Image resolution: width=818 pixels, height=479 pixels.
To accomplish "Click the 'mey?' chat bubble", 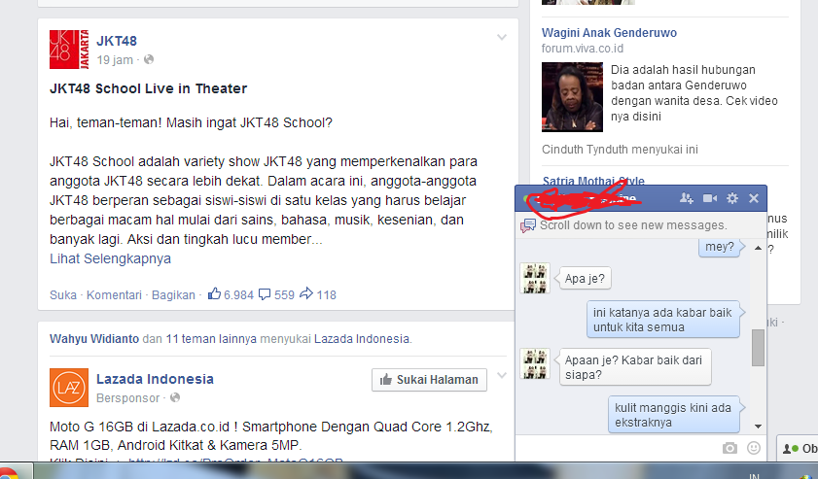I will (x=720, y=247).
